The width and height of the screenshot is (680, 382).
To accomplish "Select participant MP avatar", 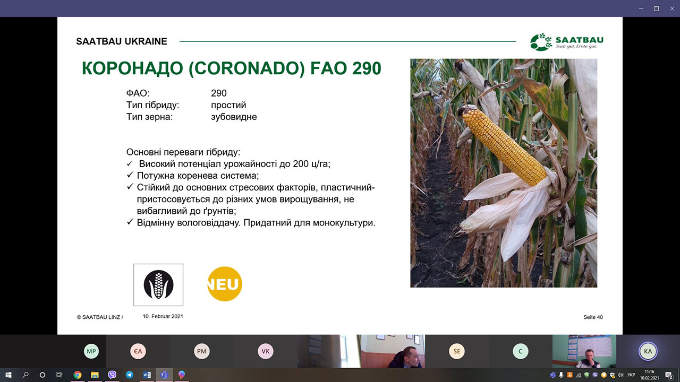I will 91,351.
